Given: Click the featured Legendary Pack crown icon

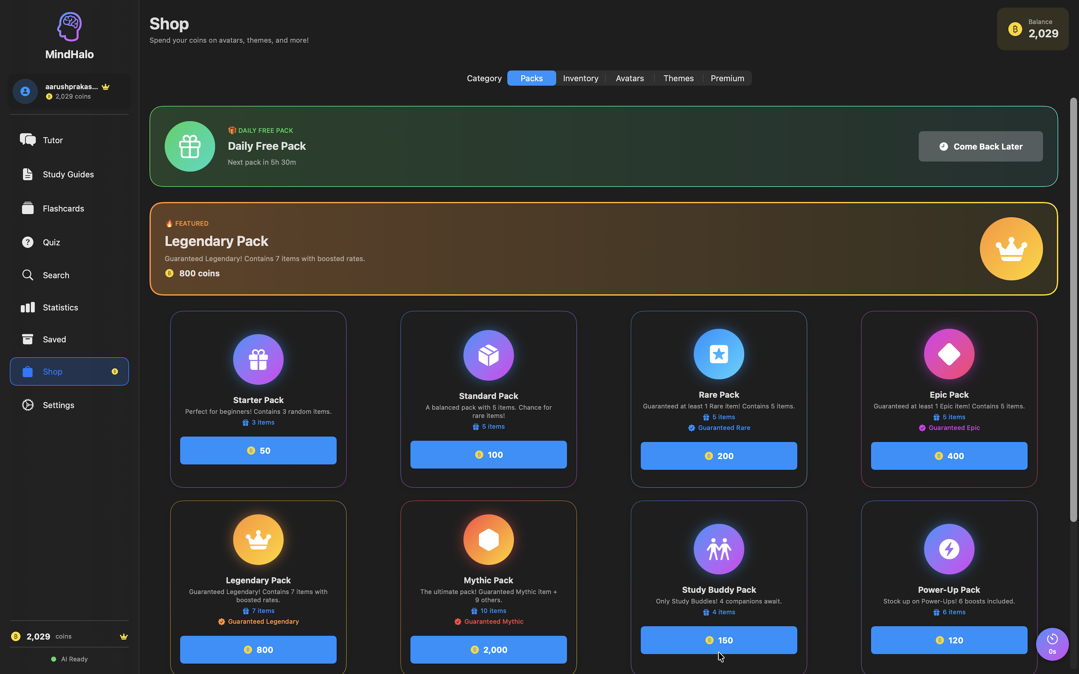Looking at the screenshot, I should click(x=1011, y=248).
